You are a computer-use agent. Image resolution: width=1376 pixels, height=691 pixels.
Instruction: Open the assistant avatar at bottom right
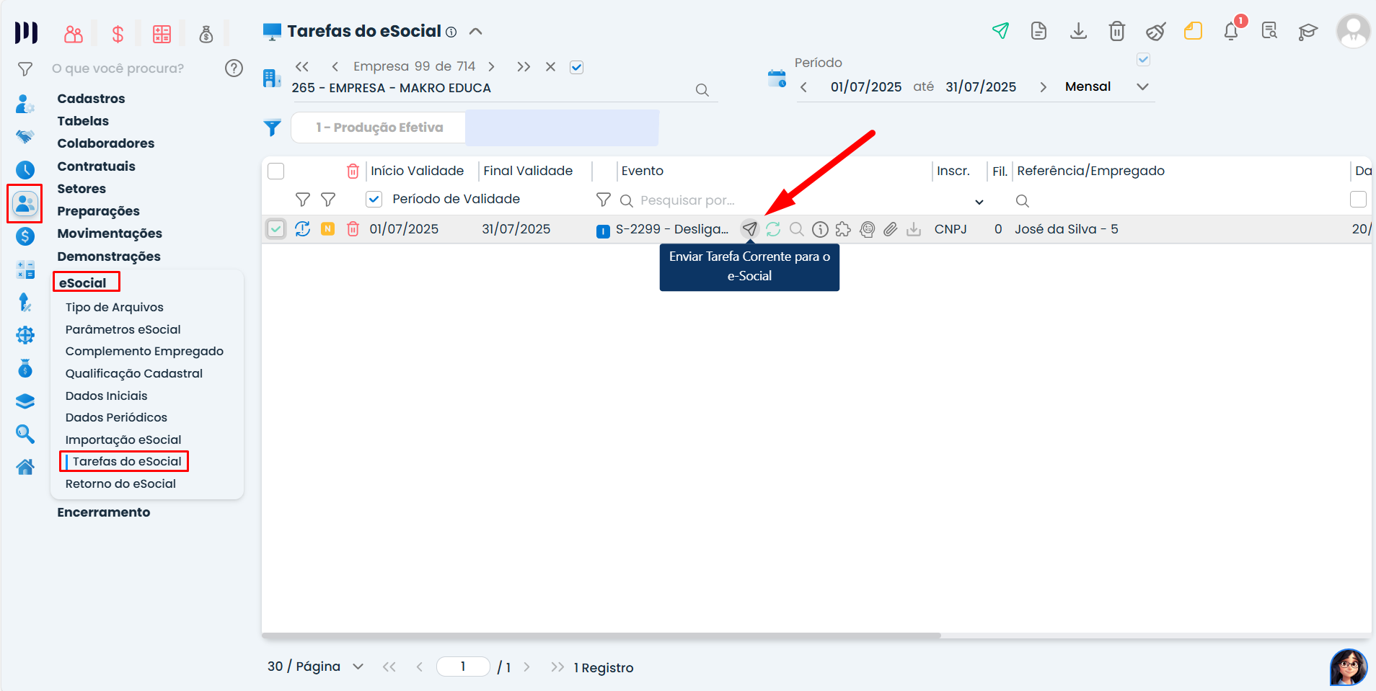[1349, 667]
